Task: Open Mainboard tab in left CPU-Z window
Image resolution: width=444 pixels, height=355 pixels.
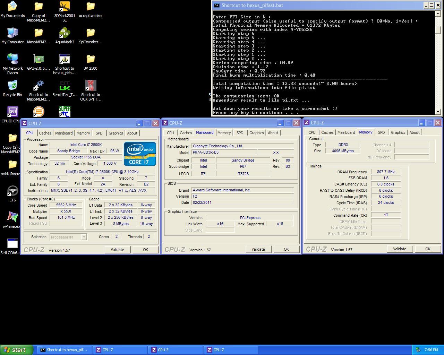Action: [64, 133]
